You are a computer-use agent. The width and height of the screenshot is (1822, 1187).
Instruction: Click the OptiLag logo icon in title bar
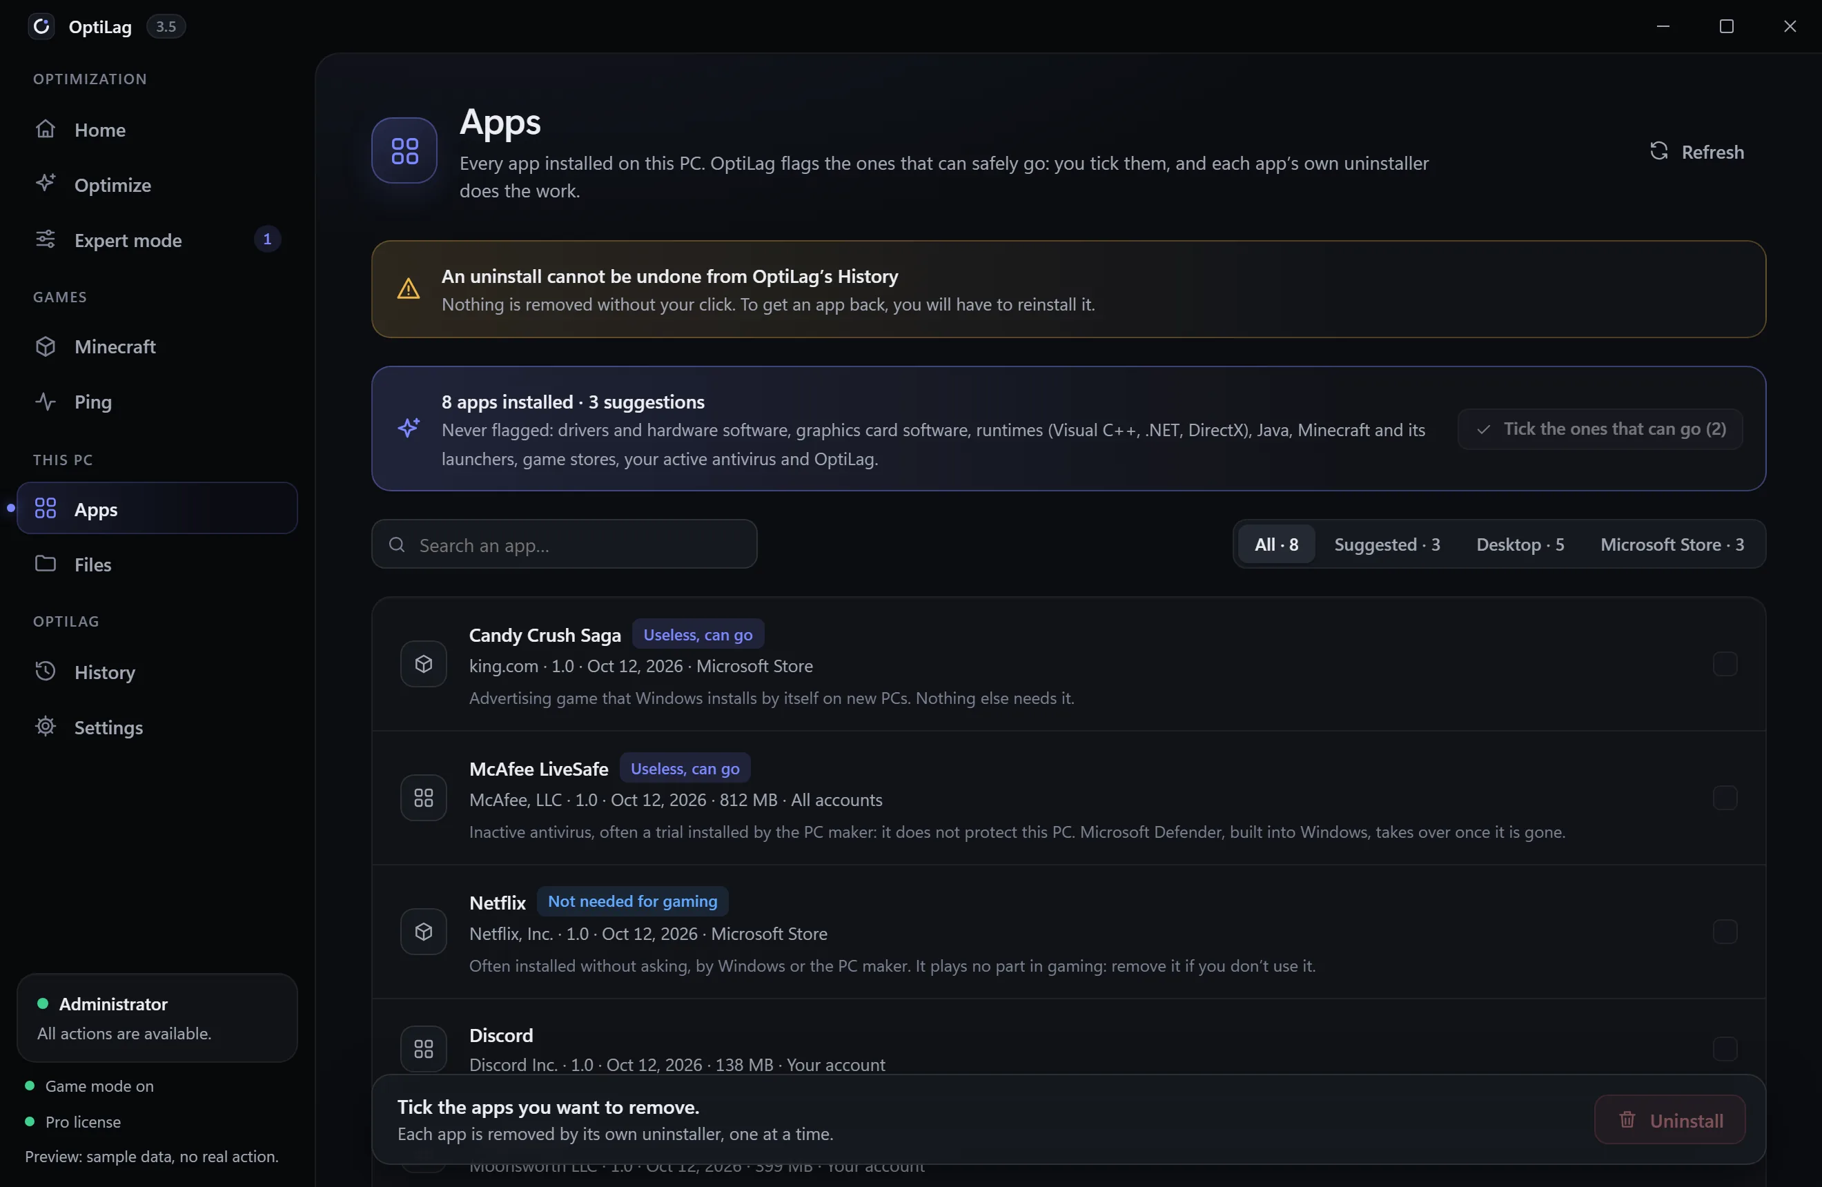41,26
